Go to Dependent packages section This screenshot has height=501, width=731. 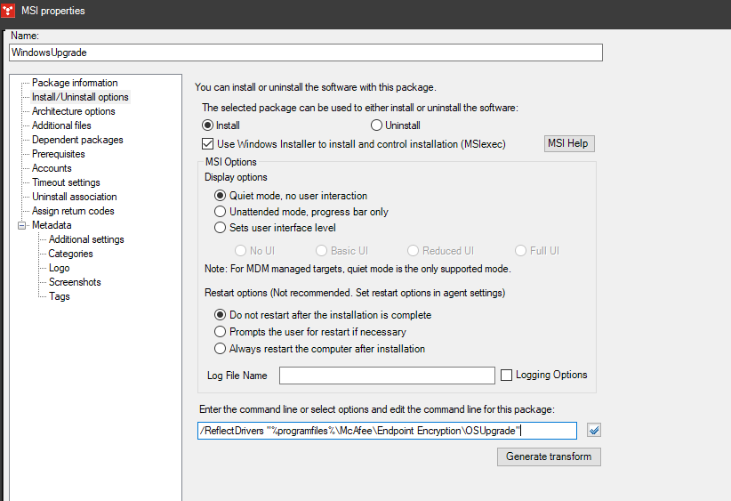pos(77,140)
